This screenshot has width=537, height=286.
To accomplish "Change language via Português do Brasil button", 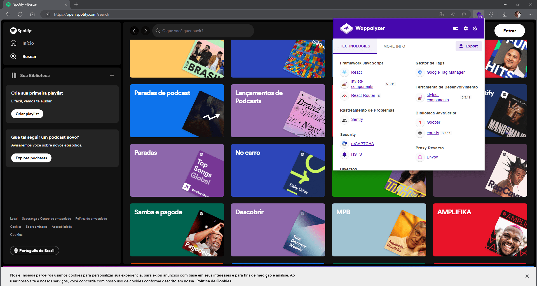I will (x=34, y=251).
